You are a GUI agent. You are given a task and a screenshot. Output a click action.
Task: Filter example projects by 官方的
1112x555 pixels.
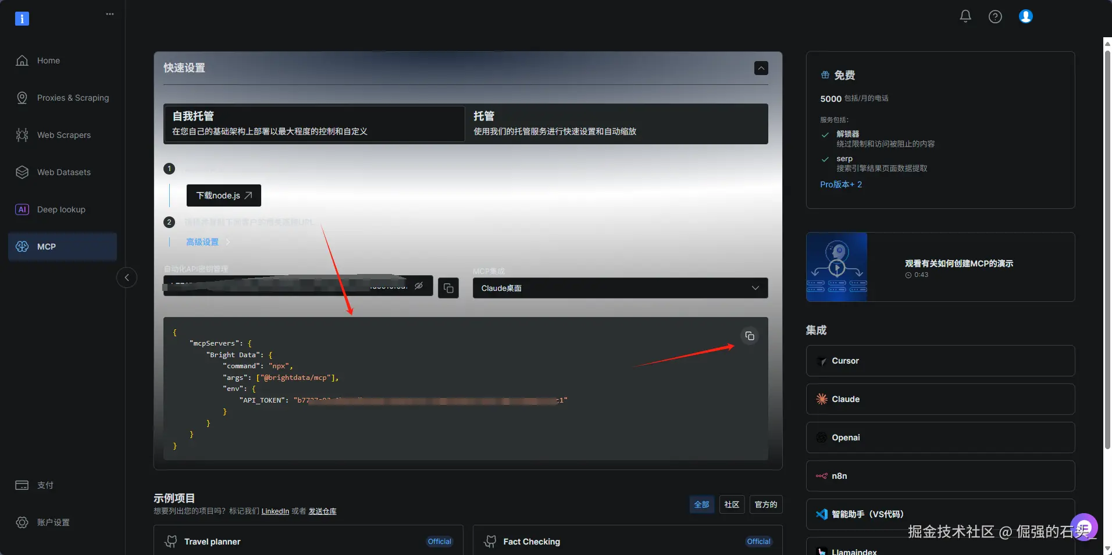point(766,504)
